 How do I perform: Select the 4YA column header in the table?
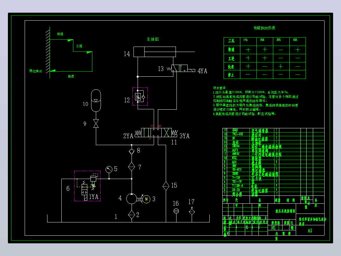(x=295, y=40)
